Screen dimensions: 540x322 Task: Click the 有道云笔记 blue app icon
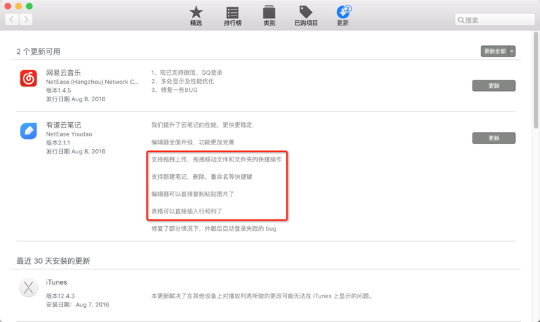point(28,130)
